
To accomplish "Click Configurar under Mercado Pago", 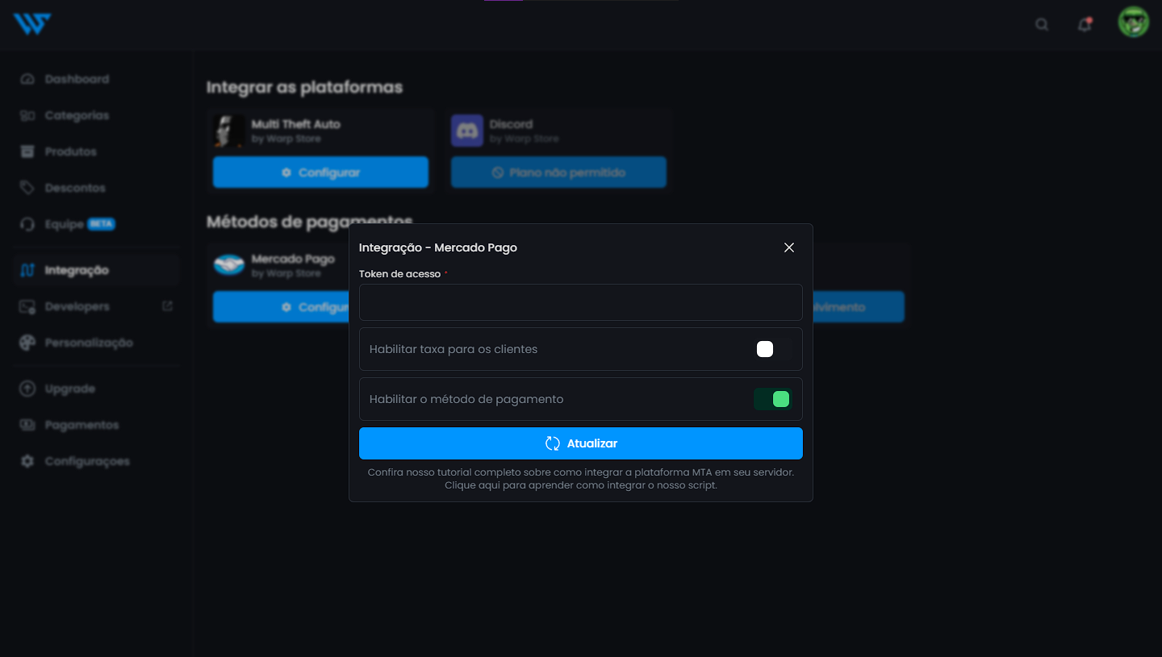I will click(x=281, y=307).
